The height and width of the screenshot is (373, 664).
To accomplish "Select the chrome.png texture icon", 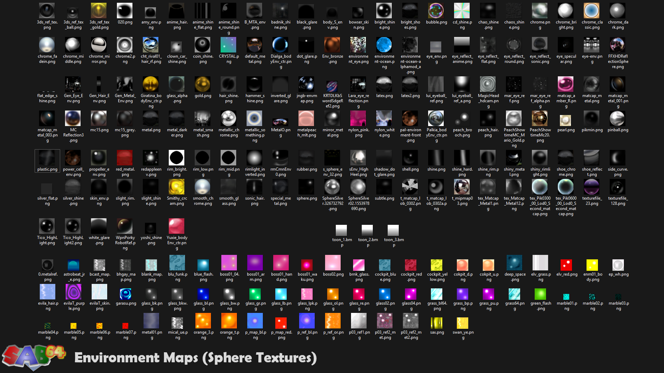I will [540, 10].
